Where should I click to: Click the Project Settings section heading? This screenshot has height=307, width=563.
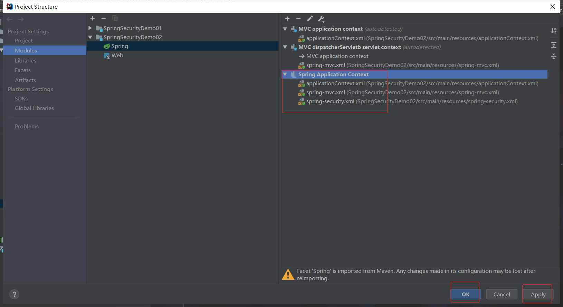click(x=28, y=32)
